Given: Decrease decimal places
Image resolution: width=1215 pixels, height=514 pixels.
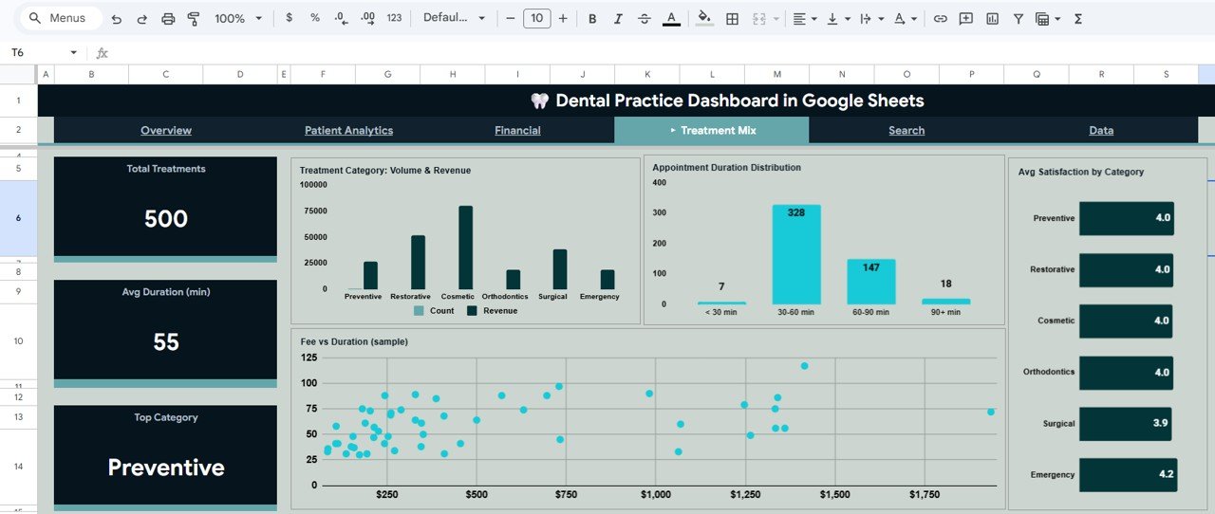Looking at the screenshot, I should tap(342, 18).
